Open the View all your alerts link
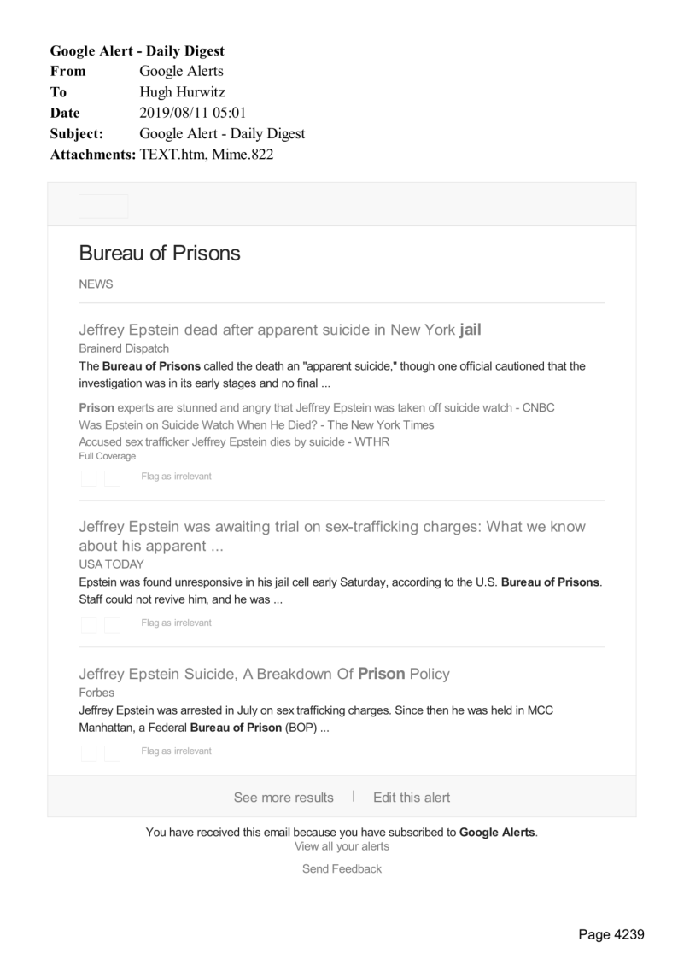Viewport: 678px width, 959px height. point(342,846)
